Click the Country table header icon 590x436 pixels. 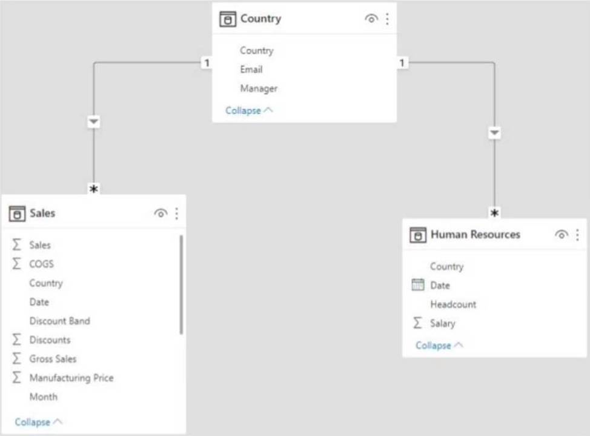pos(228,19)
